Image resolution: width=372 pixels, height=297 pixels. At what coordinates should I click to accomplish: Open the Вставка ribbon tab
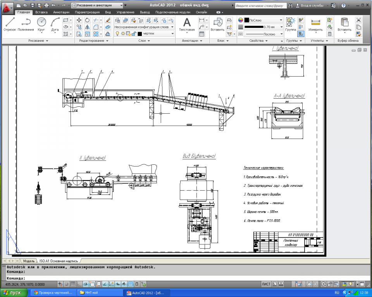(x=41, y=12)
